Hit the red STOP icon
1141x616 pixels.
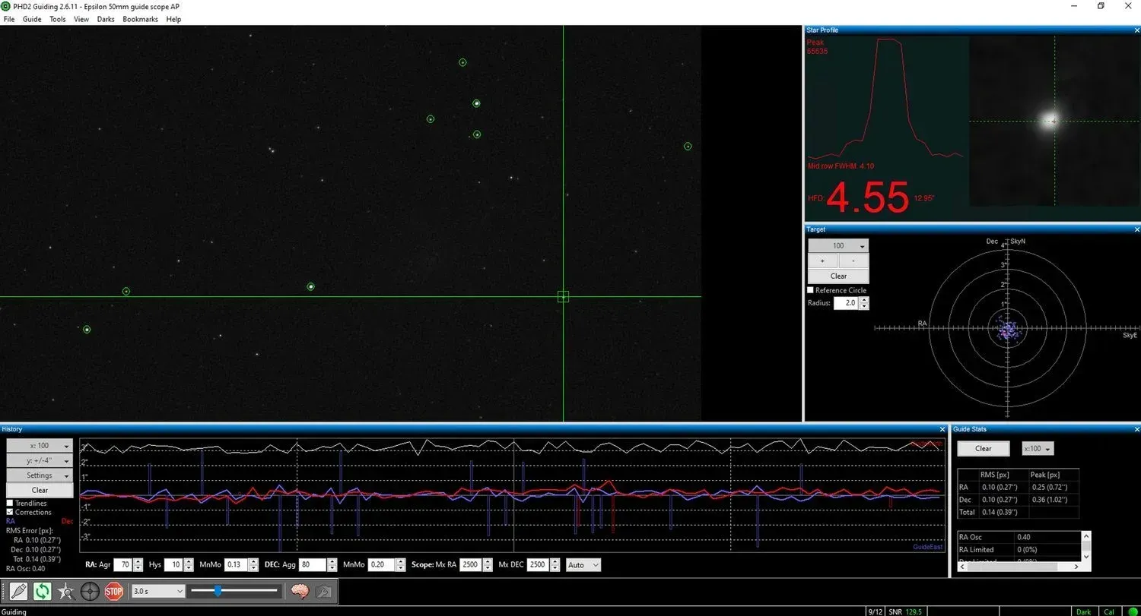(x=114, y=591)
